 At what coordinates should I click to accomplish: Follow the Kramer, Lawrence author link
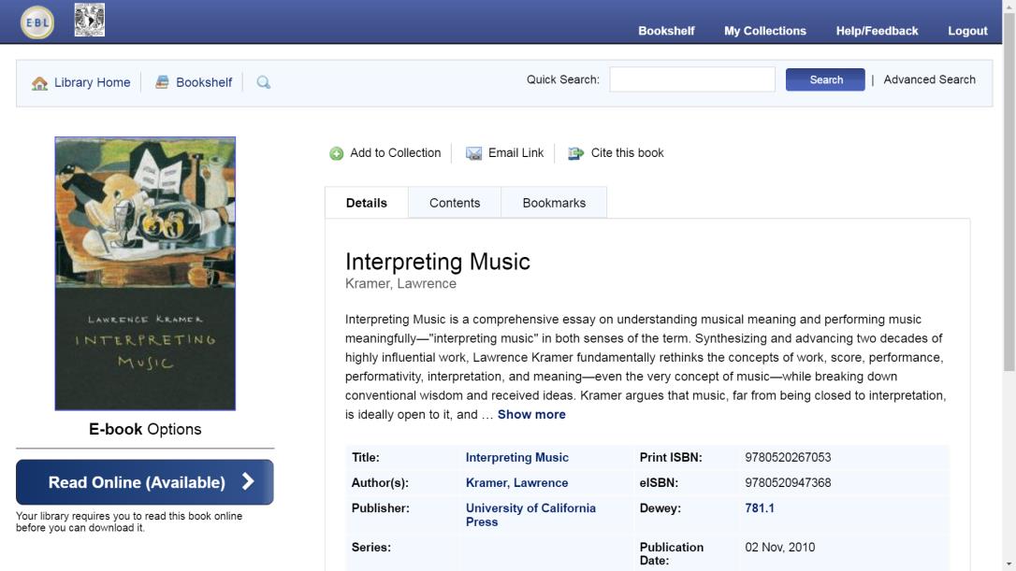[516, 483]
